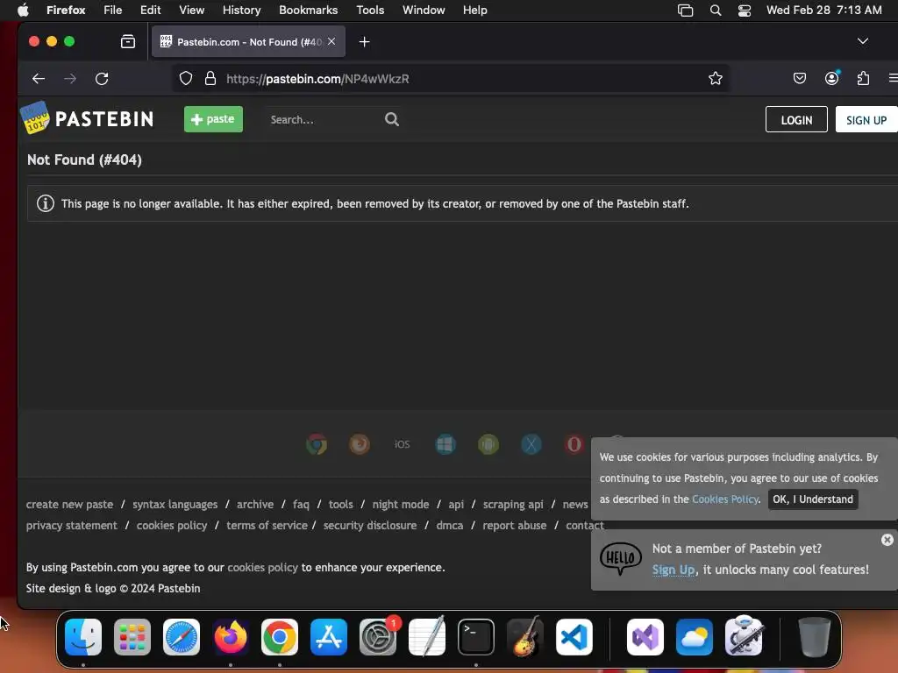898x673 pixels.
Task: Click the Windows icon in footer
Action: [x=445, y=444]
